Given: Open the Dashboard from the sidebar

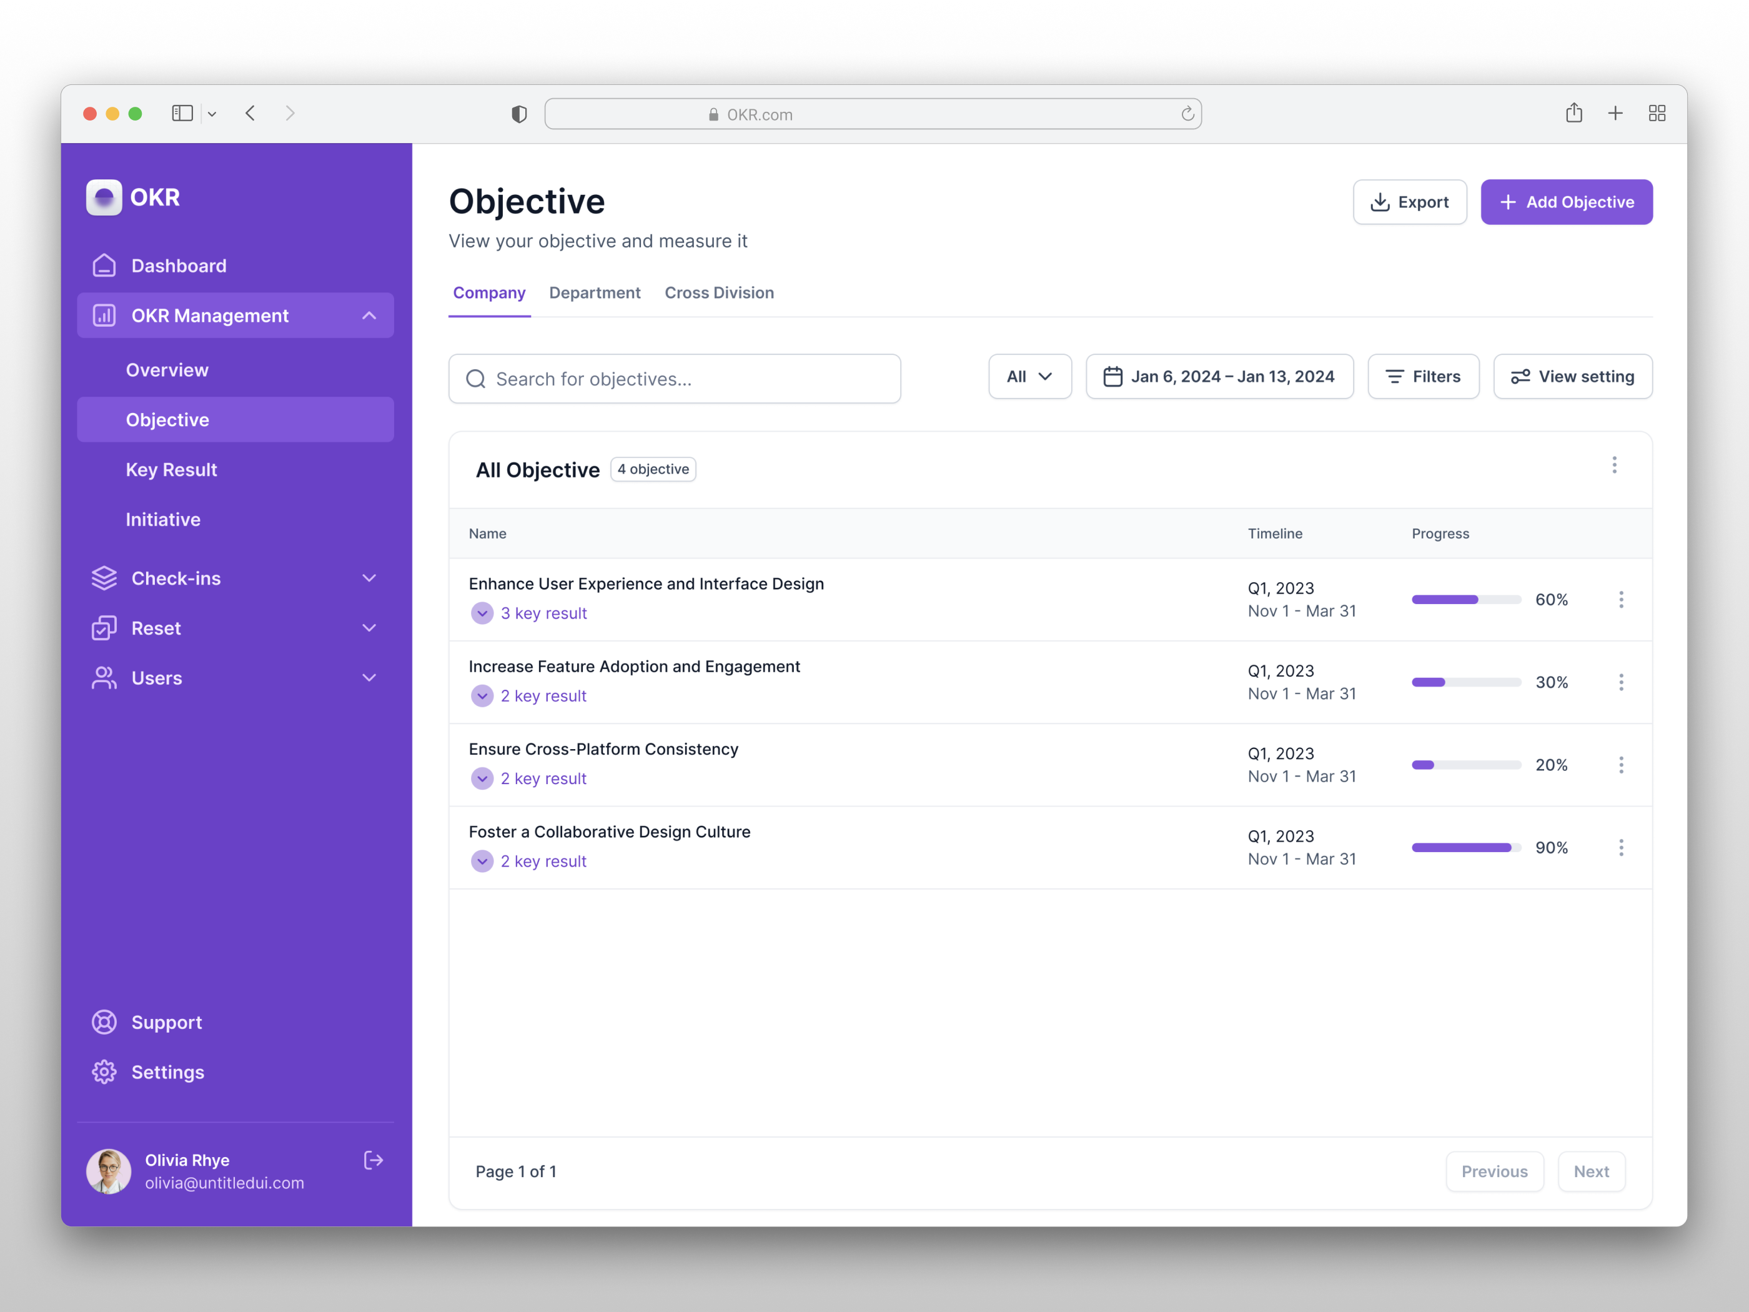Looking at the screenshot, I should click(x=104, y=265).
